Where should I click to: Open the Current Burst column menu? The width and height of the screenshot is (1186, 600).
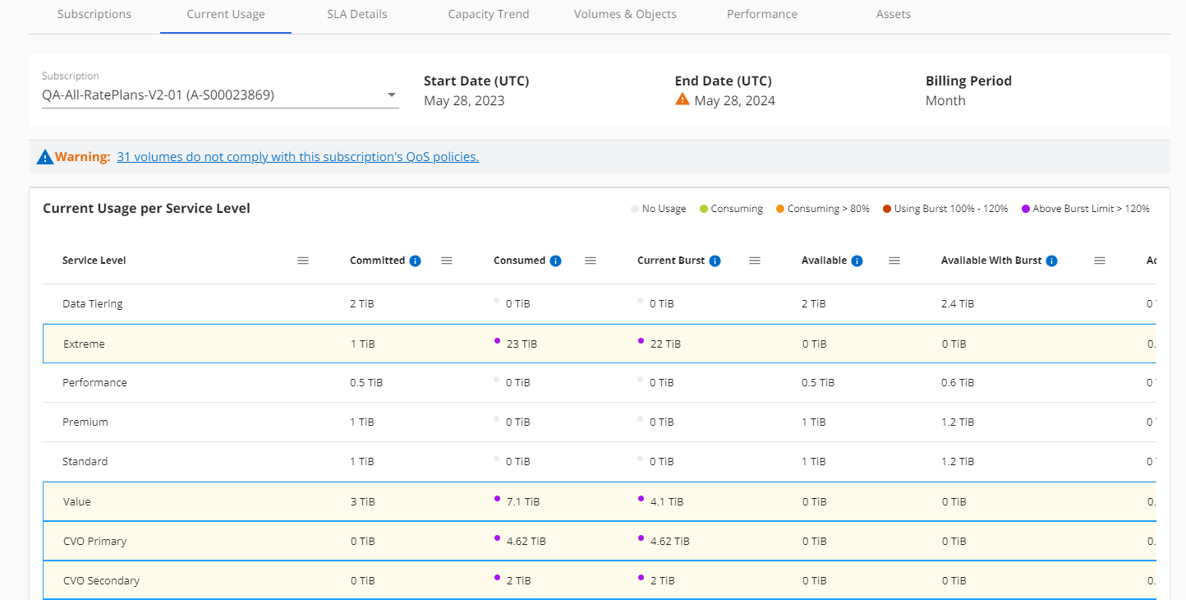[755, 261]
